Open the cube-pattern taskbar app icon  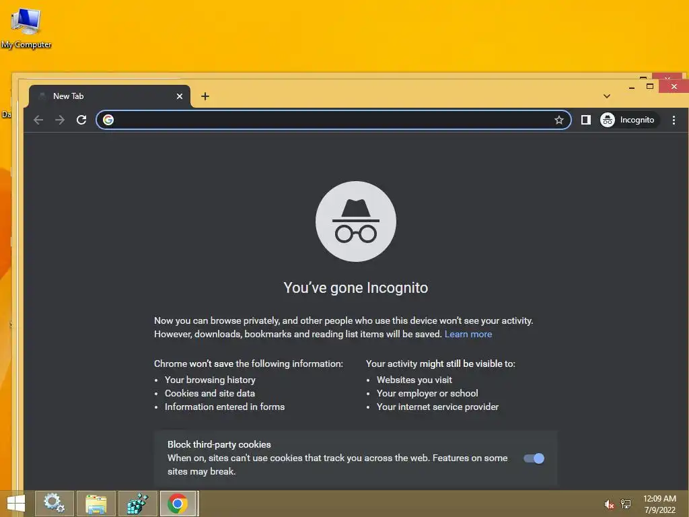[137, 504]
